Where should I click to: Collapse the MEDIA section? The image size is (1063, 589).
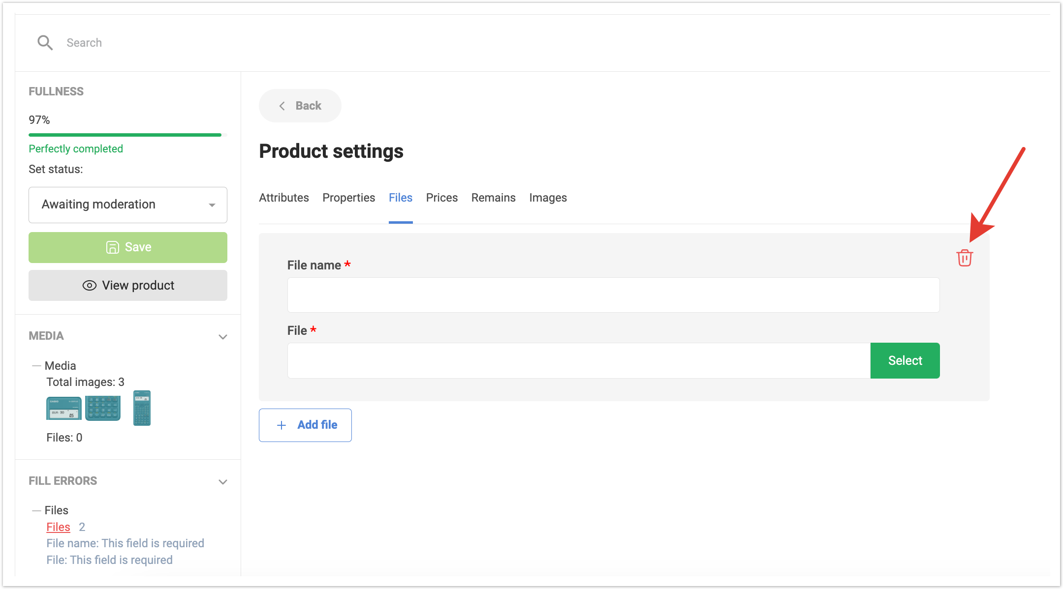222,337
